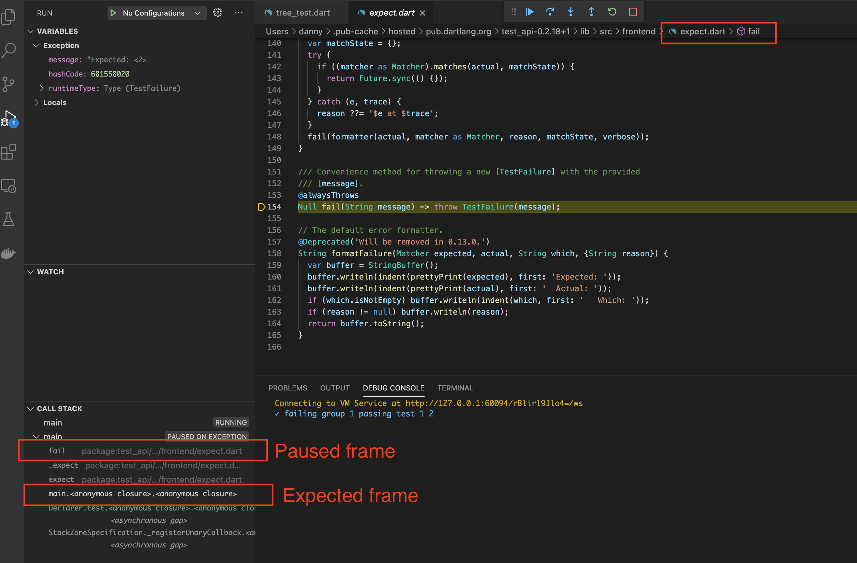This screenshot has height=563, width=857.
Task: Expand the runtimeType variable
Action: [x=41, y=88]
